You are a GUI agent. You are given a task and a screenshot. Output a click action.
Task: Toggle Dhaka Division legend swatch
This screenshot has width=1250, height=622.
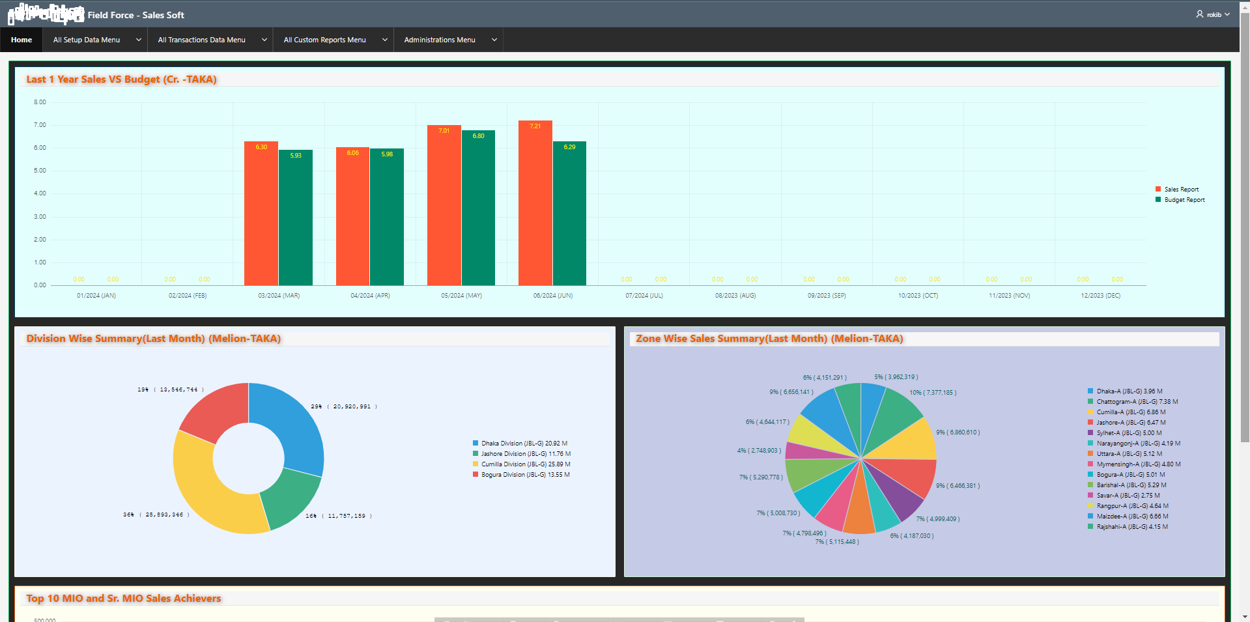click(476, 443)
